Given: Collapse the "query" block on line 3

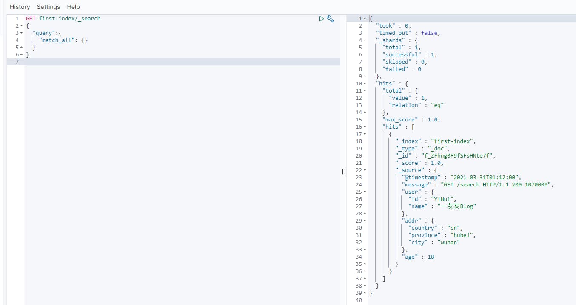Looking at the screenshot, I should tap(21, 33).
